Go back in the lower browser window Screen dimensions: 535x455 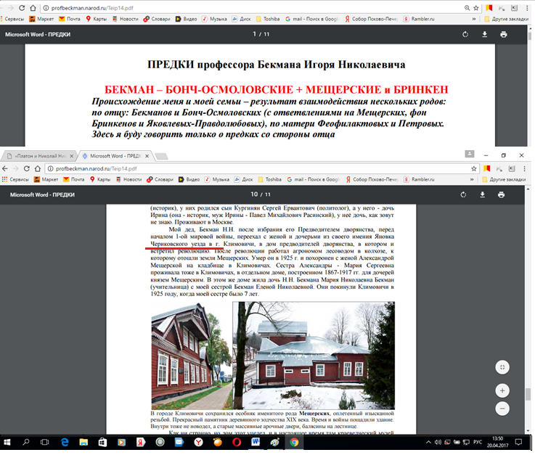[5, 168]
